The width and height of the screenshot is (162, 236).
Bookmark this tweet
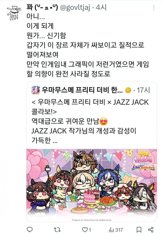[x=139, y=230]
